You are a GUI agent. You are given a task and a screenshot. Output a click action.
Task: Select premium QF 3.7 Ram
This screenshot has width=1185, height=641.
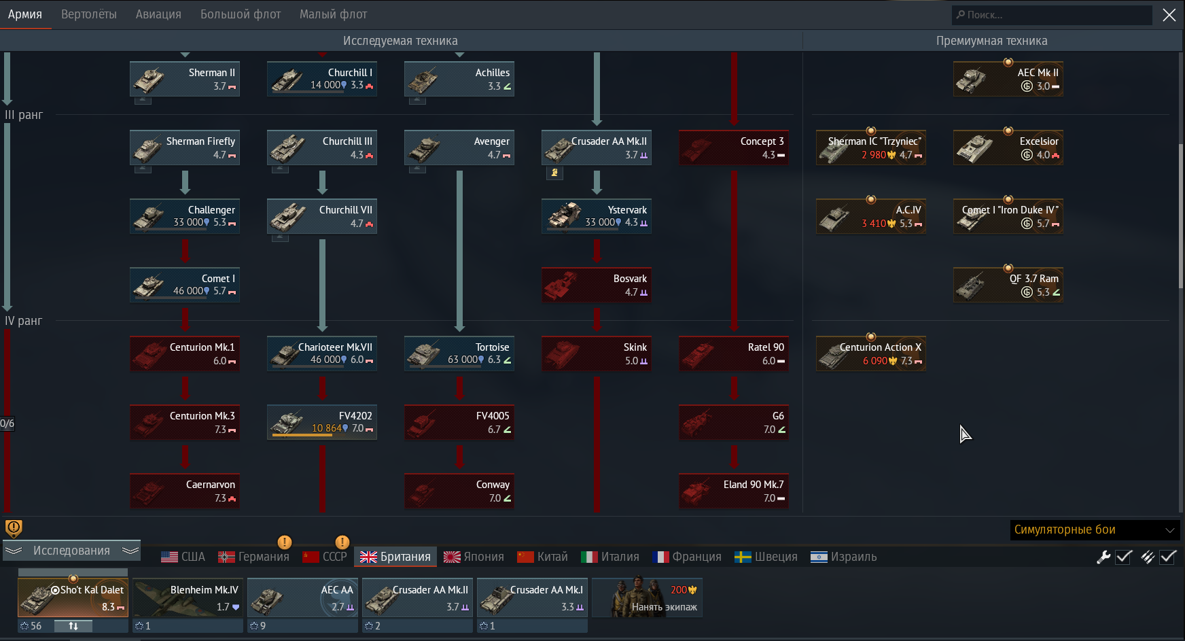[x=1008, y=285]
